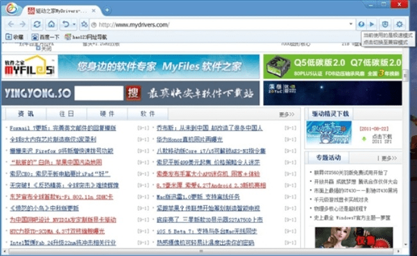Switch rendering mode via lightning icon
417x256 pixels.
361,24
